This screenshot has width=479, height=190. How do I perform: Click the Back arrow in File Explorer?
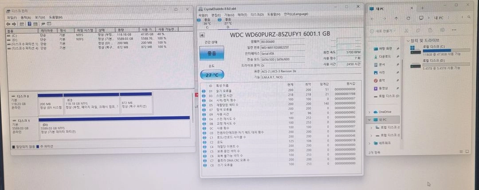[372, 18]
